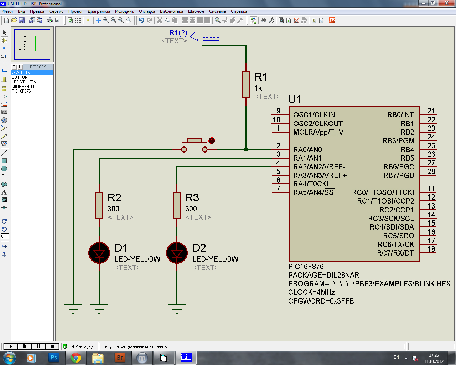
Task: Select the Component mode tool
Action: 4,40
